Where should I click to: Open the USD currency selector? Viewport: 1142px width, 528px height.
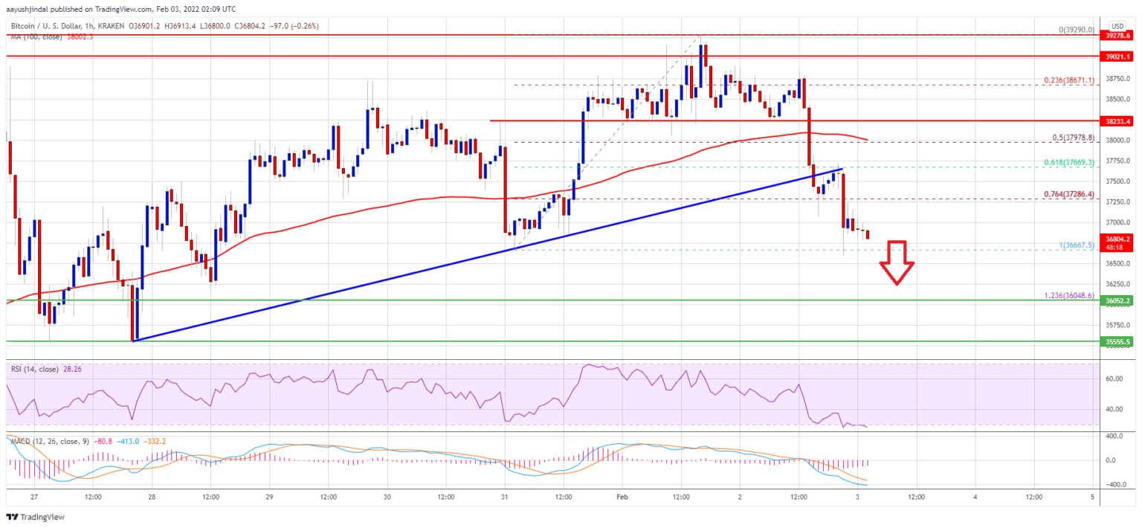(x=1116, y=25)
